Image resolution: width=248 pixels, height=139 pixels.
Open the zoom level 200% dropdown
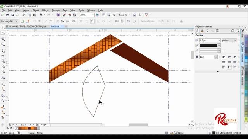(93, 15)
